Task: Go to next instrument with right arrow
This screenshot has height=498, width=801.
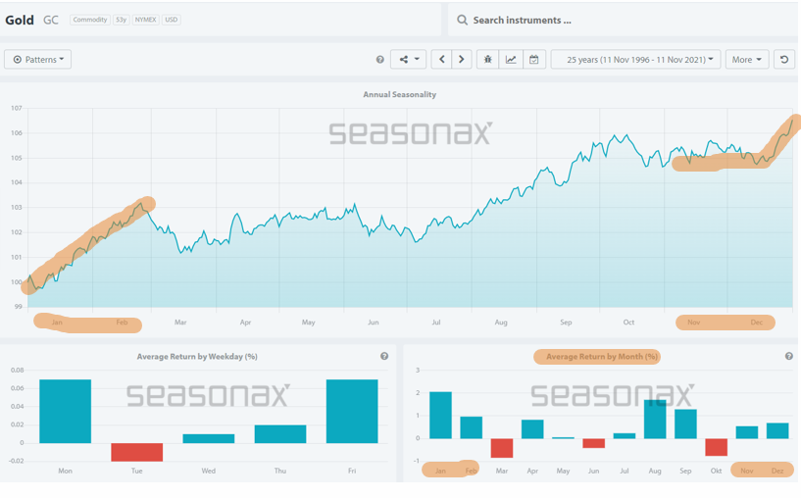Action: pos(462,60)
